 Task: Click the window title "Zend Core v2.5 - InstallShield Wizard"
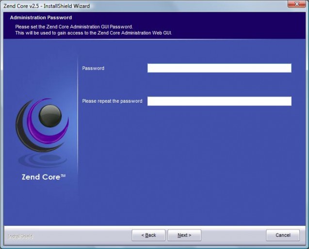[x=47, y=6]
